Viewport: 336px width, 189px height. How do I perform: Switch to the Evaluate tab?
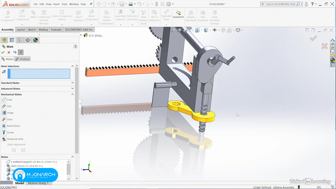pyautogui.click(x=56, y=29)
